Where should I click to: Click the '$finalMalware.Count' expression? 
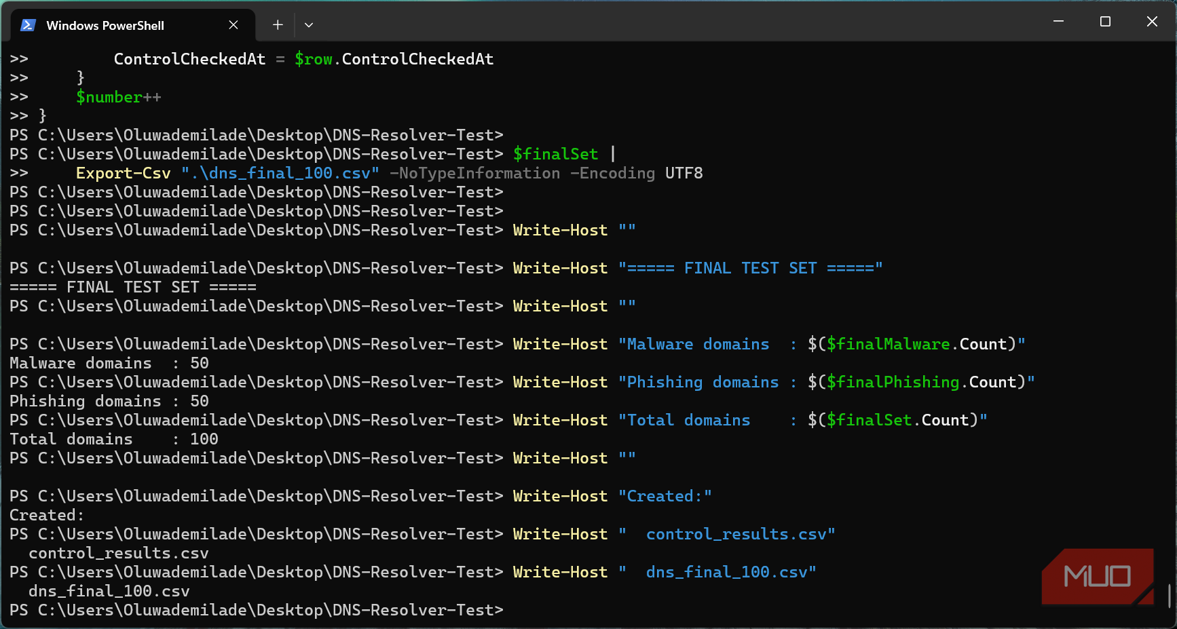917,344
